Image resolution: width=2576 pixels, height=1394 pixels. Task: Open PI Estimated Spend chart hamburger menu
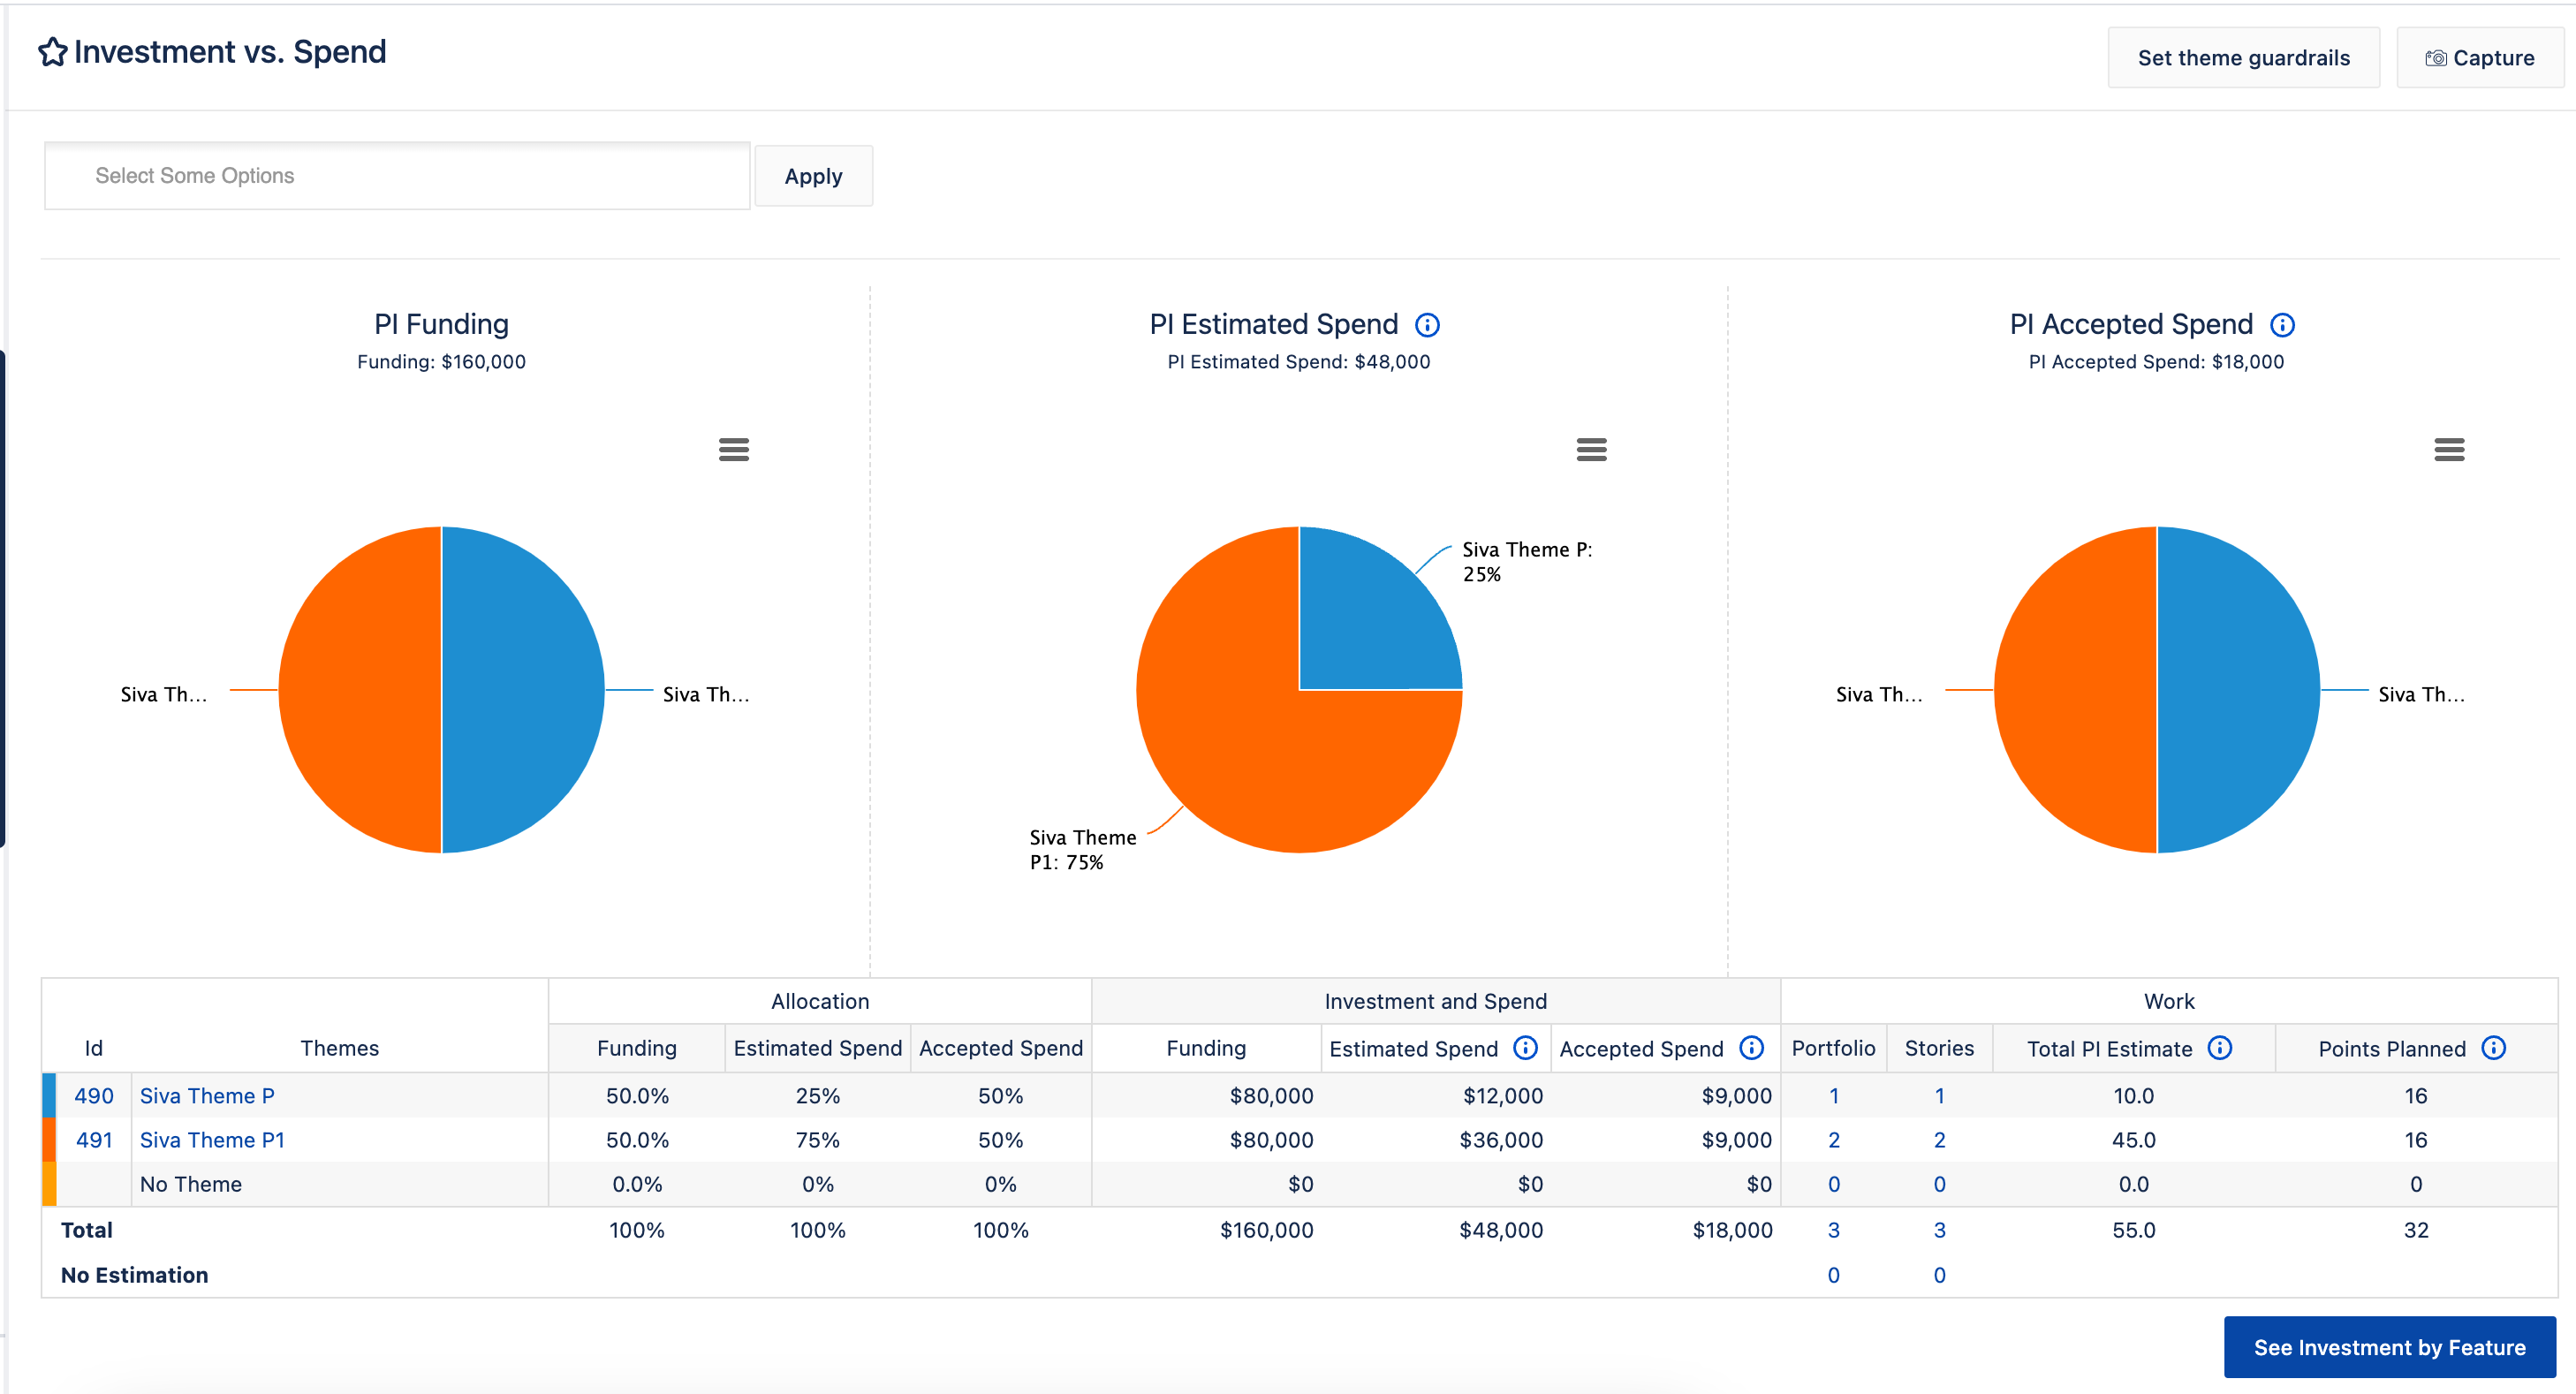point(1590,449)
